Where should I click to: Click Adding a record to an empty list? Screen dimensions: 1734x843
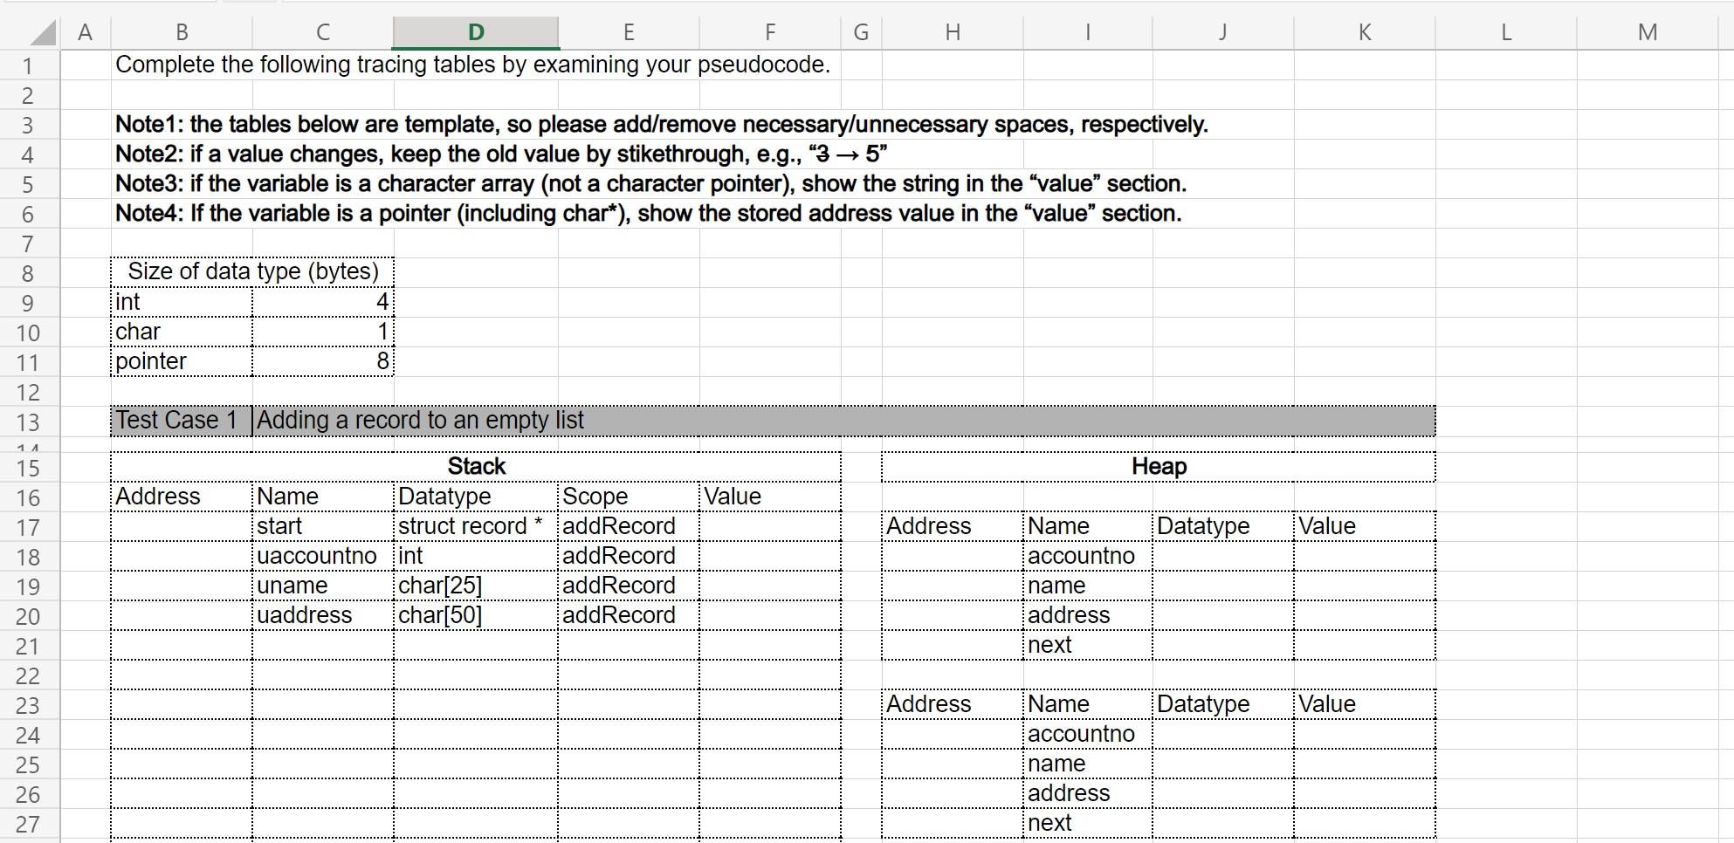pyautogui.click(x=417, y=420)
